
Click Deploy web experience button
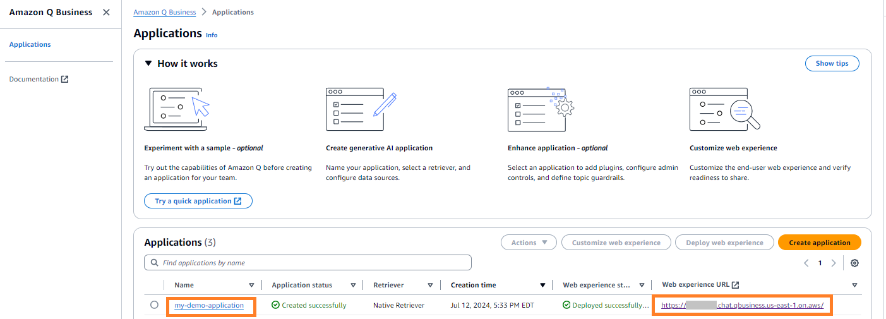pos(724,243)
